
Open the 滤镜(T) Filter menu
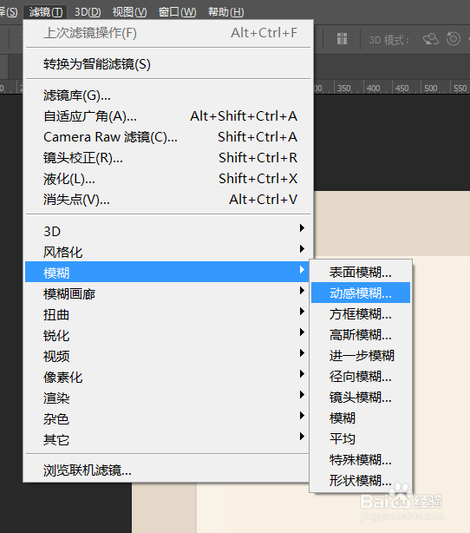45,12
